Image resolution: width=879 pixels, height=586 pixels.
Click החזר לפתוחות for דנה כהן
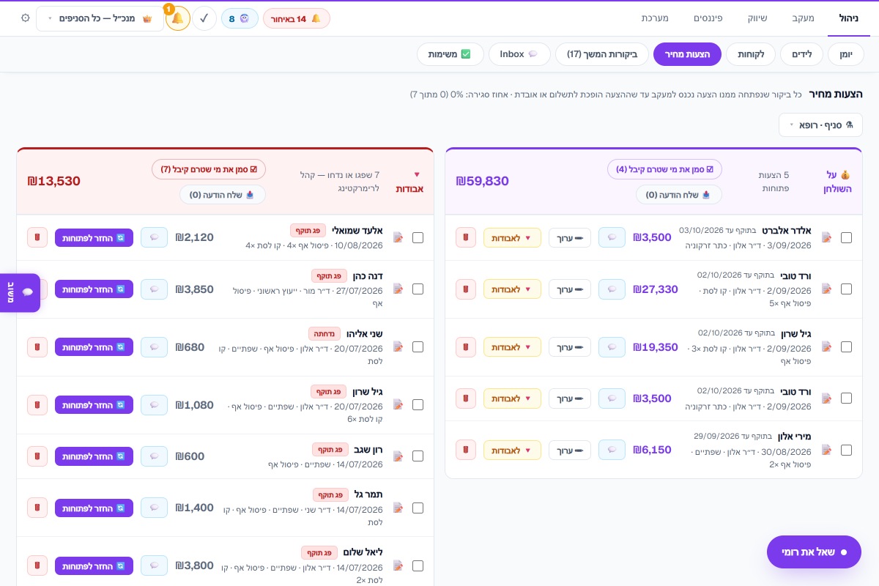click(x=94, y=289)
